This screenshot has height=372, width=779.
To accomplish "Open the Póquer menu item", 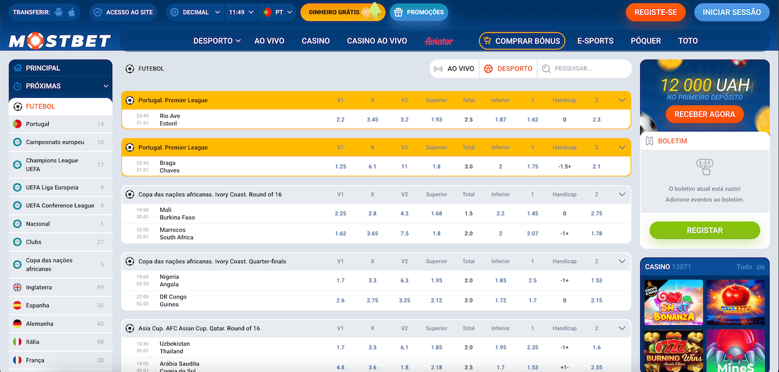I will (646, 41).
